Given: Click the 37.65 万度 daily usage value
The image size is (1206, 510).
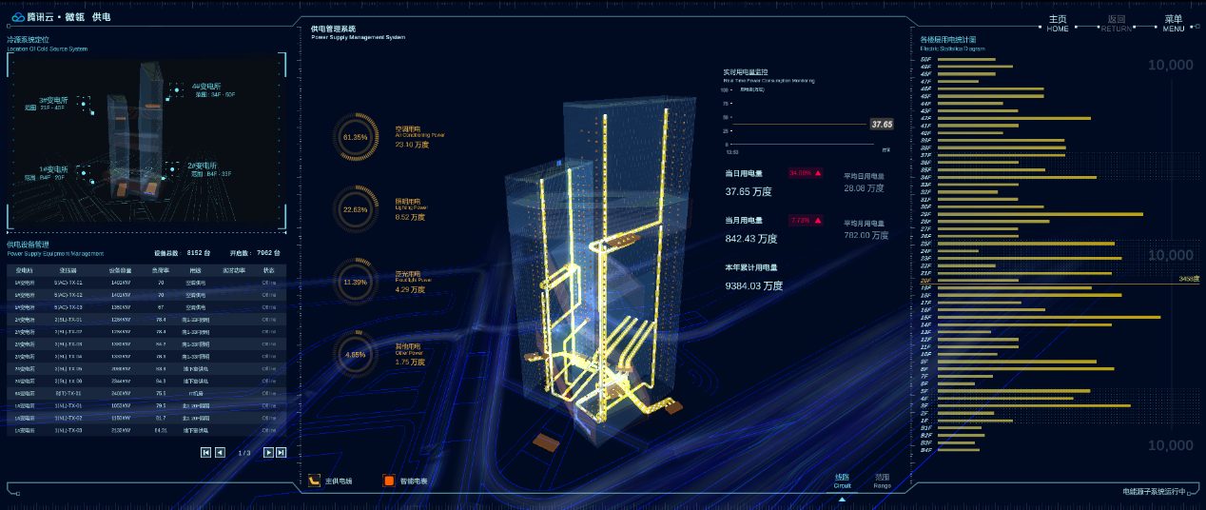Looking at the screenshot, I should tap(749, 191).
